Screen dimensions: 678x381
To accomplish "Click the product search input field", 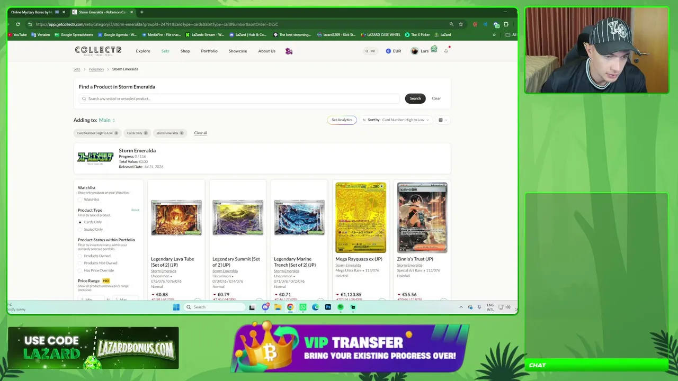I will 239,98.
